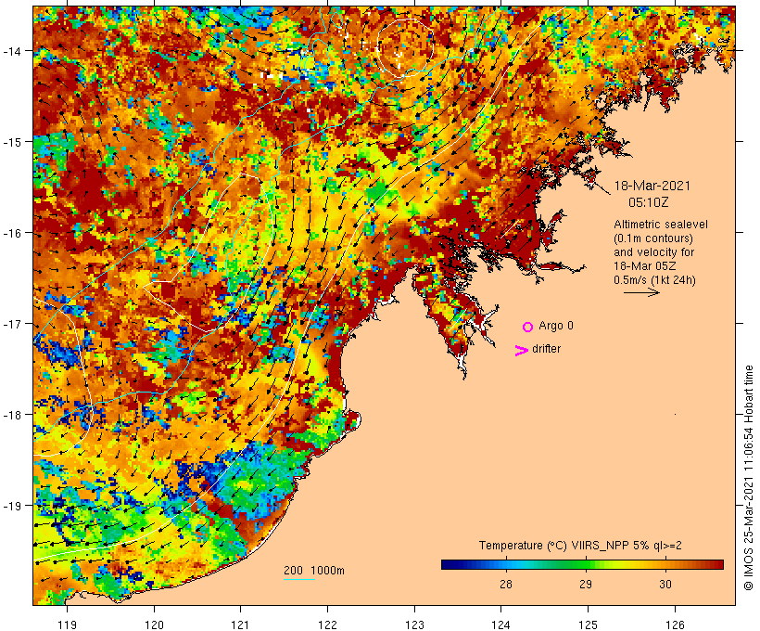This screenshot has width=760, height=631.
Task: Click the IMOS copyright timestamp text
Action: [x=748, y=478]
